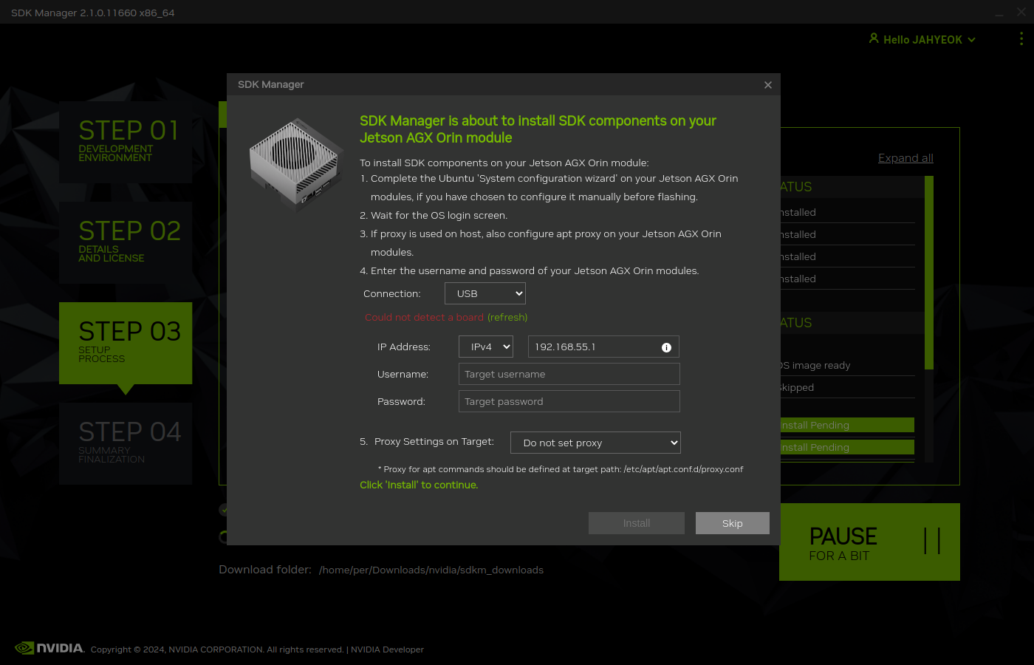
Task: Close the SDK Manager dialog with X
Action: pyautogui.click(x=768, y=85)
